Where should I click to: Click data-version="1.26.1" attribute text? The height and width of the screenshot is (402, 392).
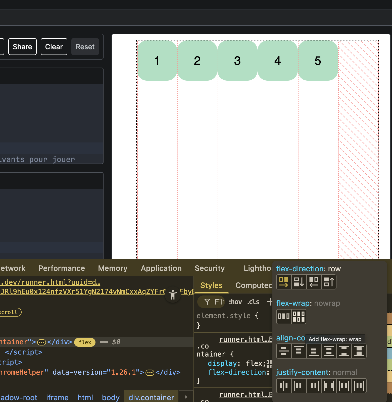pos(96,372)
